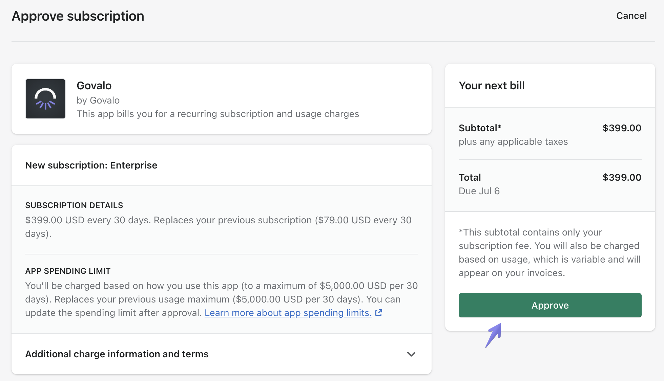Click the Govalo app logo icon
Viewport: 664px width, 381px height.
45,99
